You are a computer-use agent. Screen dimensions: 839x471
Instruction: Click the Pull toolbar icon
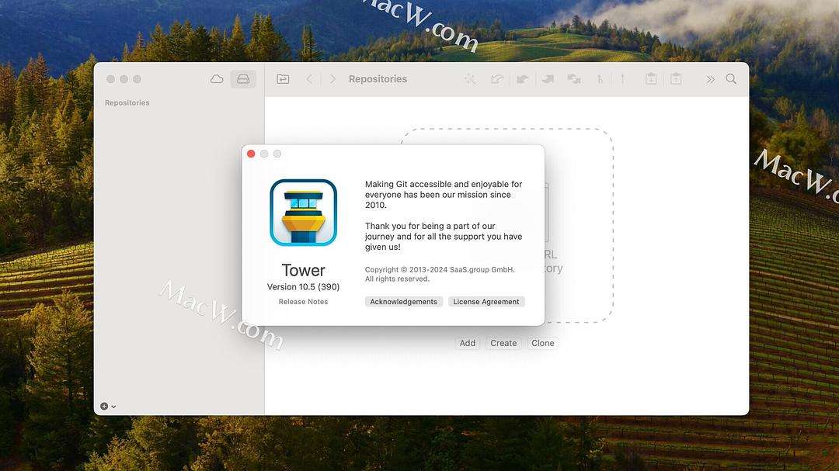pos(522,79)
